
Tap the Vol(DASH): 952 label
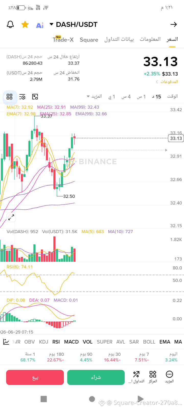tap(22, 232)
